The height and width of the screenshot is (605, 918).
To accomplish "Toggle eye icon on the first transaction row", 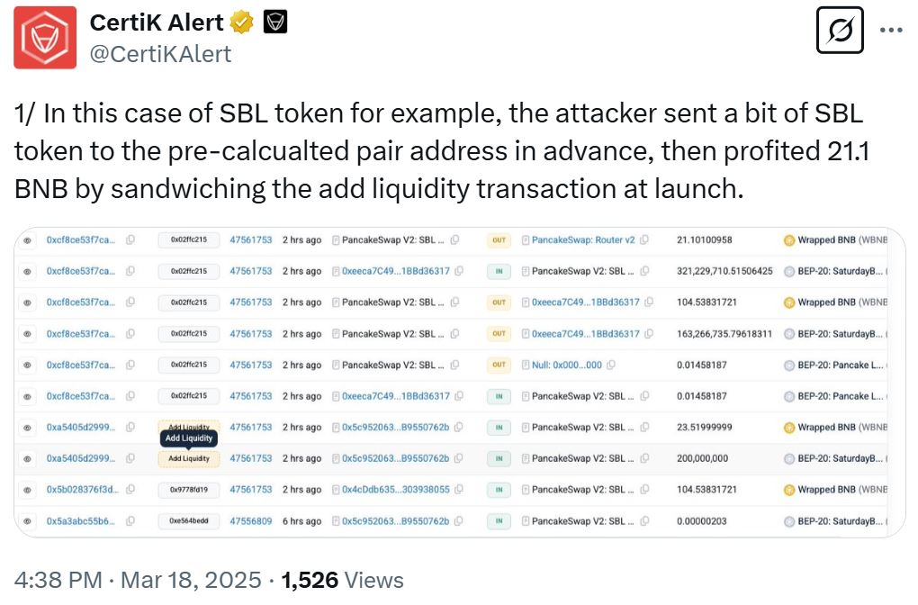I will pyautogui.click(x=28, y=240).
